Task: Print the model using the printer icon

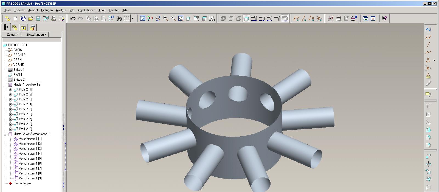Action: pos(54,18)
